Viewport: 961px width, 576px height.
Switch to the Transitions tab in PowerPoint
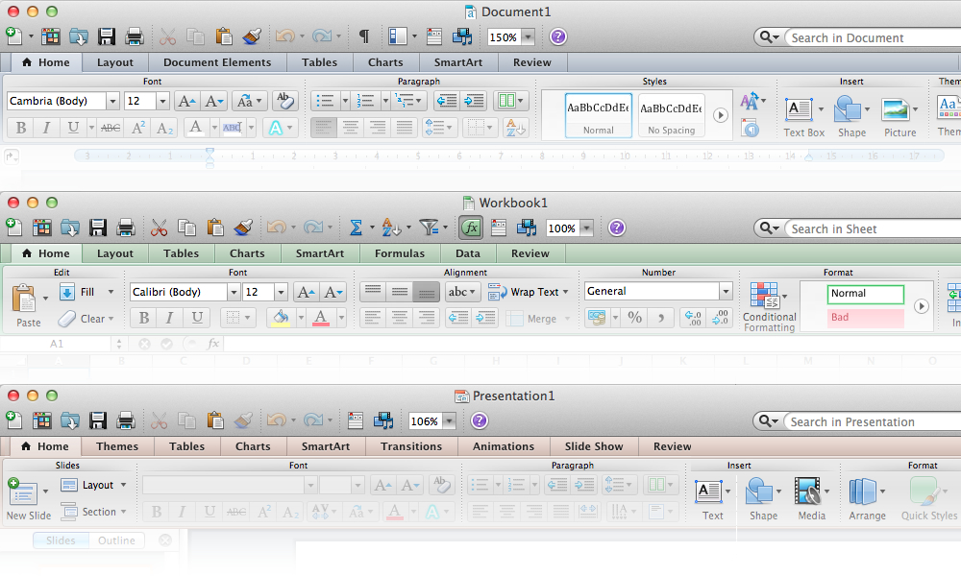(x=411, y=445)
